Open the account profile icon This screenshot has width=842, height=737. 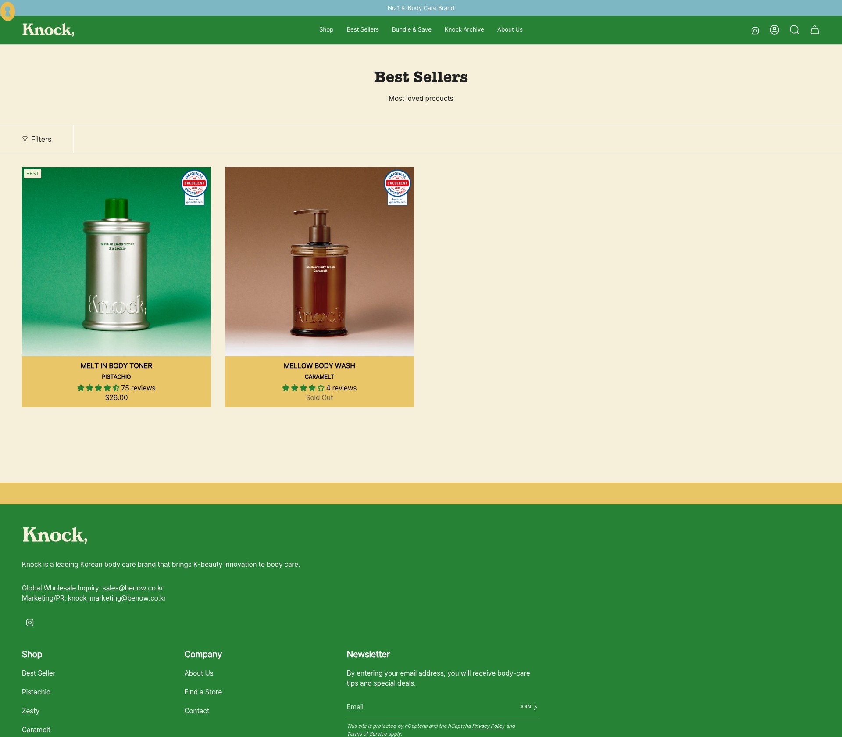(774, 30)
